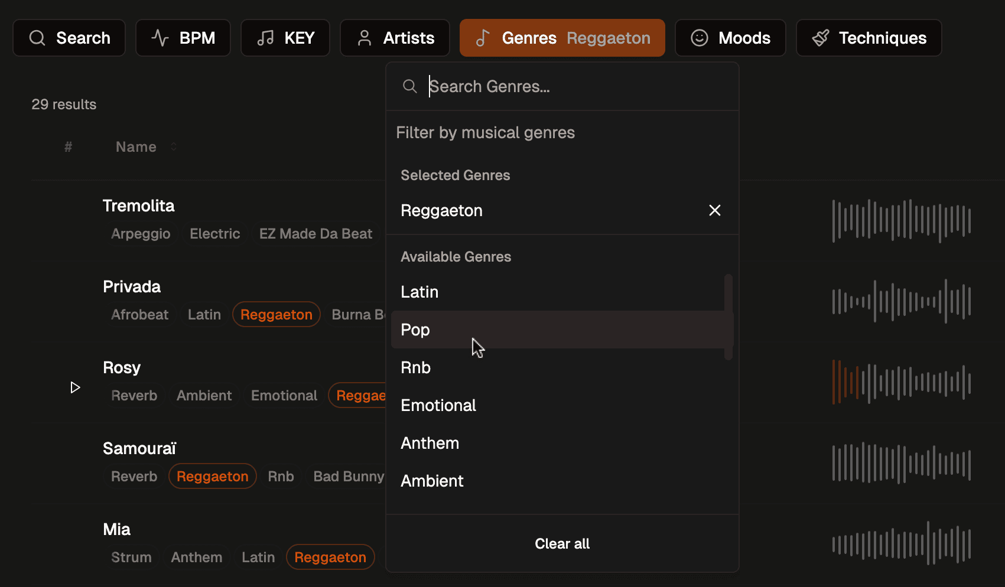
Task: Toggle the Afrobeat tag under Privada
Action: 139,315
